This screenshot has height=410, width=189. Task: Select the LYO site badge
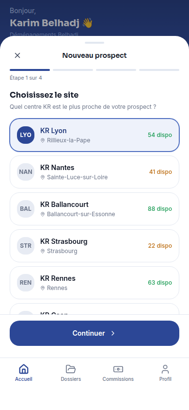(x=26, y=135)
